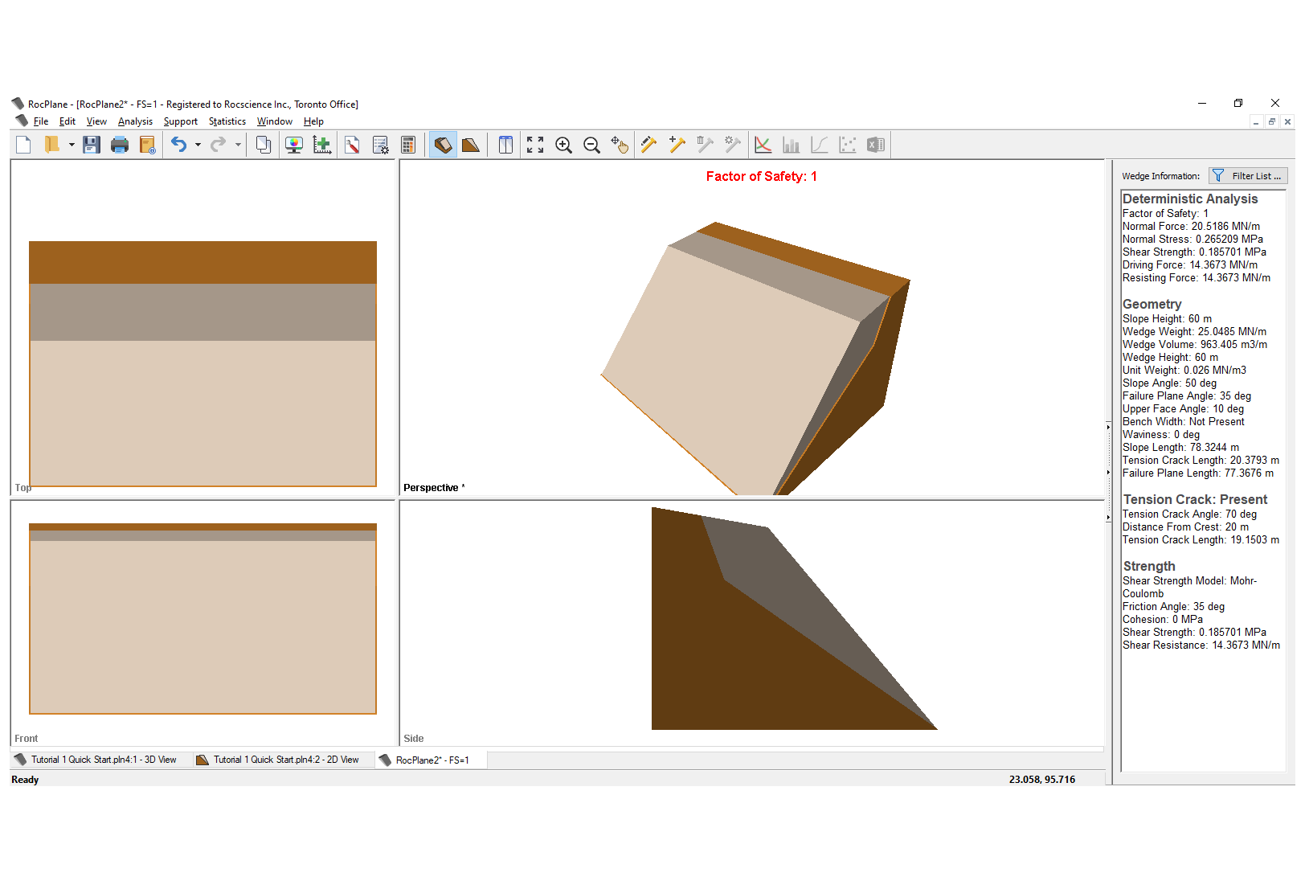Print using the printer icon
The height and width of the screenshot is (881, 1305).
pos(120,145)
